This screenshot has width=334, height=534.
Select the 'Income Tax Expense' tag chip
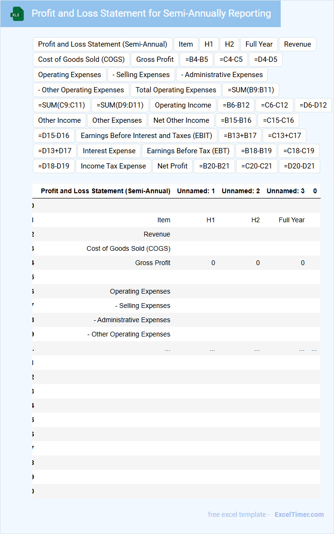[x=113, y=166]
